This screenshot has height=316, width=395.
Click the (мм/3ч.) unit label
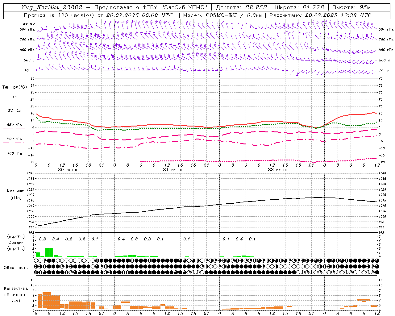(x=16, y=237)
